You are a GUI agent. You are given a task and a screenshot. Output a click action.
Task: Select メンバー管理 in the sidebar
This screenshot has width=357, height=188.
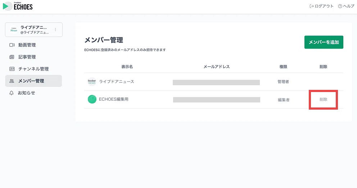pos(33,81)
